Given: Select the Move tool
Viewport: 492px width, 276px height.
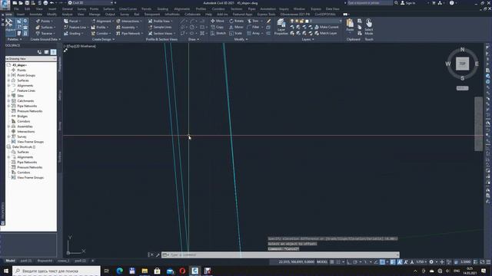Looking at the screenshot, I should pyautogui.click(x=218, y=21).
